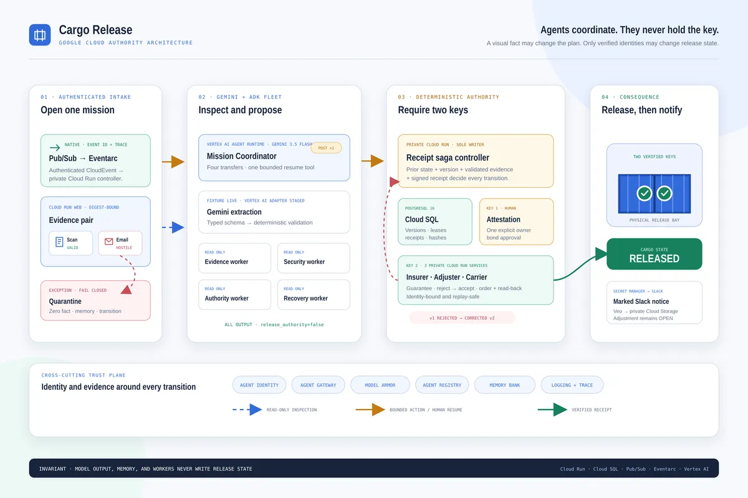The image size is (748, 498).
Task: Open the Evidence pair card
Action: pyautogui.click(x=95, y=232)
